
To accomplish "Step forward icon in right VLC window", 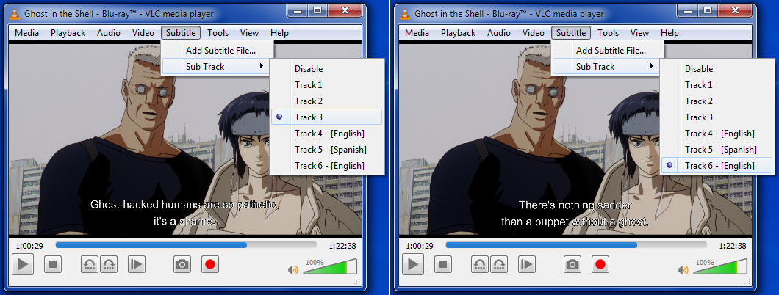I will click(499, 264).
